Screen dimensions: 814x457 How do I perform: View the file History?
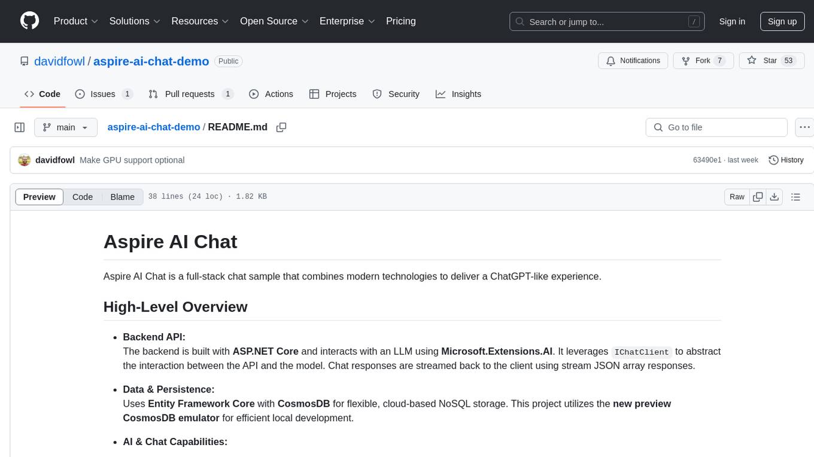pyautogui.click(x=786, y=160)
